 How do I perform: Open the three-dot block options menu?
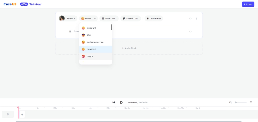pos(196,18)
